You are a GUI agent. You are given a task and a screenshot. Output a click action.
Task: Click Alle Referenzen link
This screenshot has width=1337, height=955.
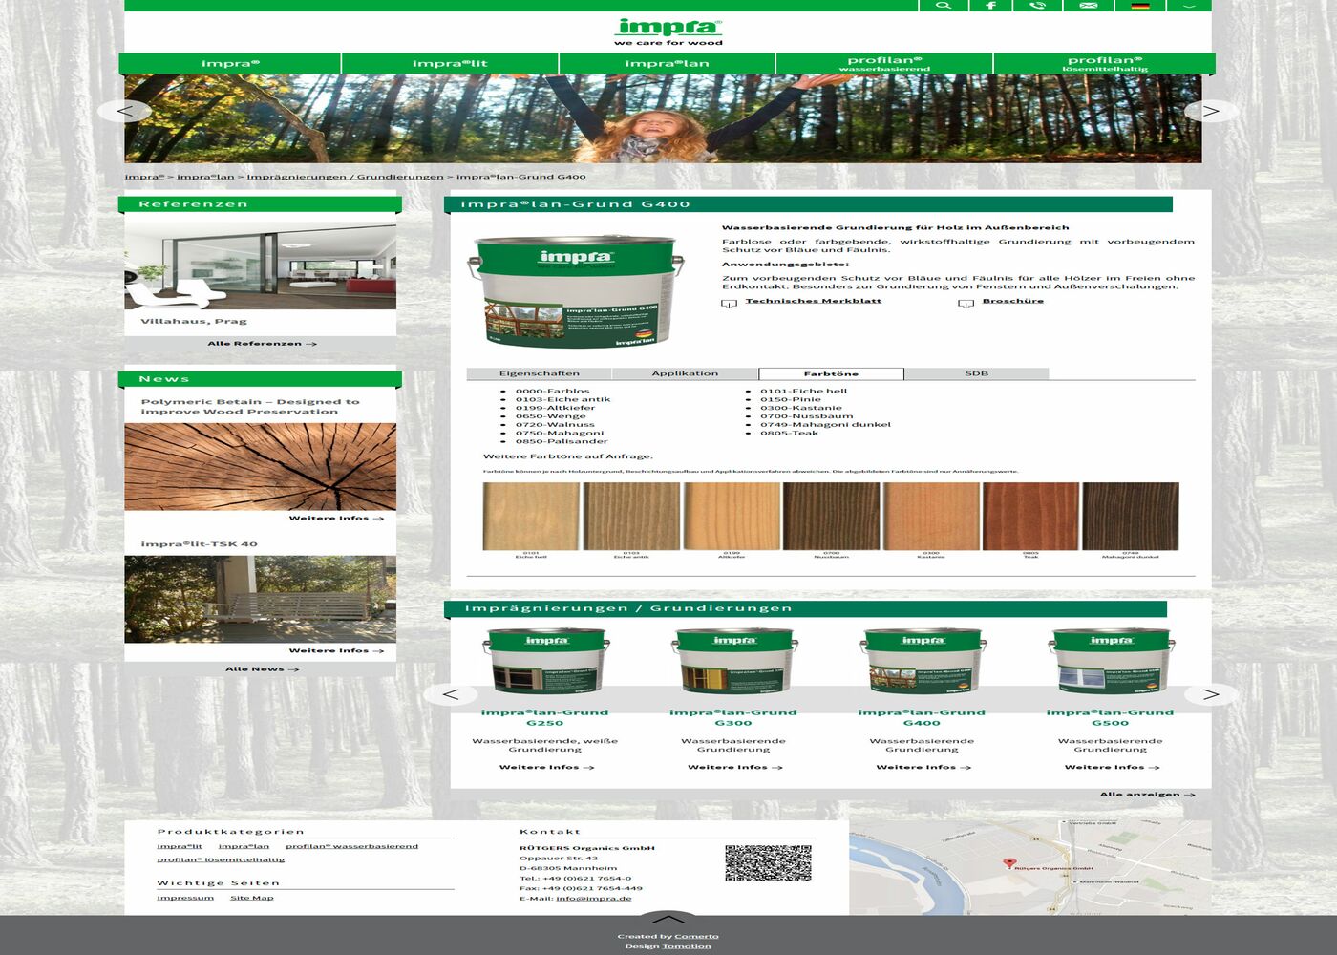pos(263,344)
